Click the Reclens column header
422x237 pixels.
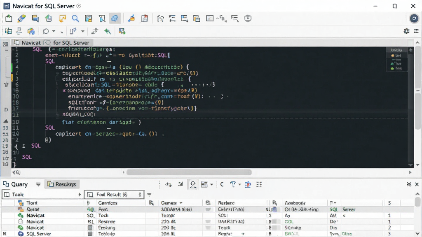[226, 203]
